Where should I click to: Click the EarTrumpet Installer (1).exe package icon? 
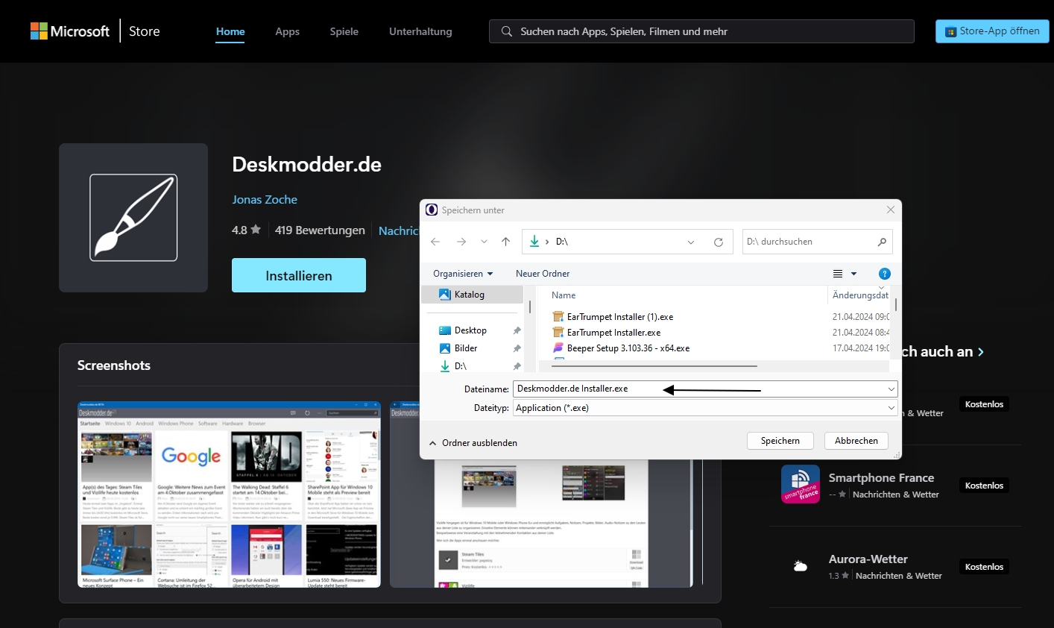[x=558, y=316]
